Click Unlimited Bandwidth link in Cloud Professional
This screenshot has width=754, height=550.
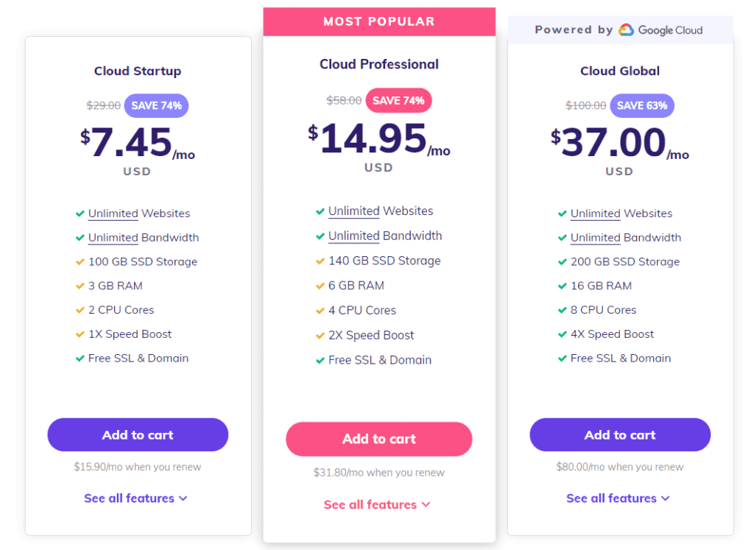(x=353, y=236)
